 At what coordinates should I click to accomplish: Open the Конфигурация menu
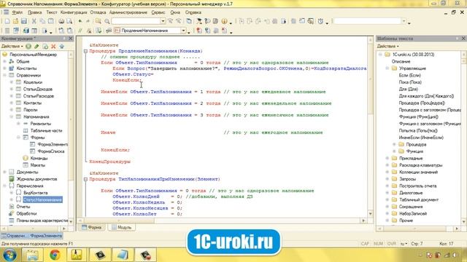[74, 12]
